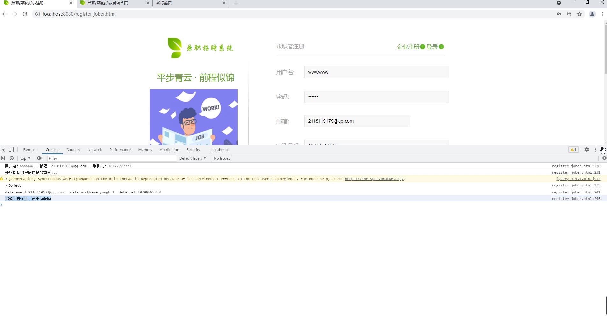Close the 兼职招聘系统-后台首页 tab
The height and width of the screenshot is (320, 607).
tap(147, 3)
